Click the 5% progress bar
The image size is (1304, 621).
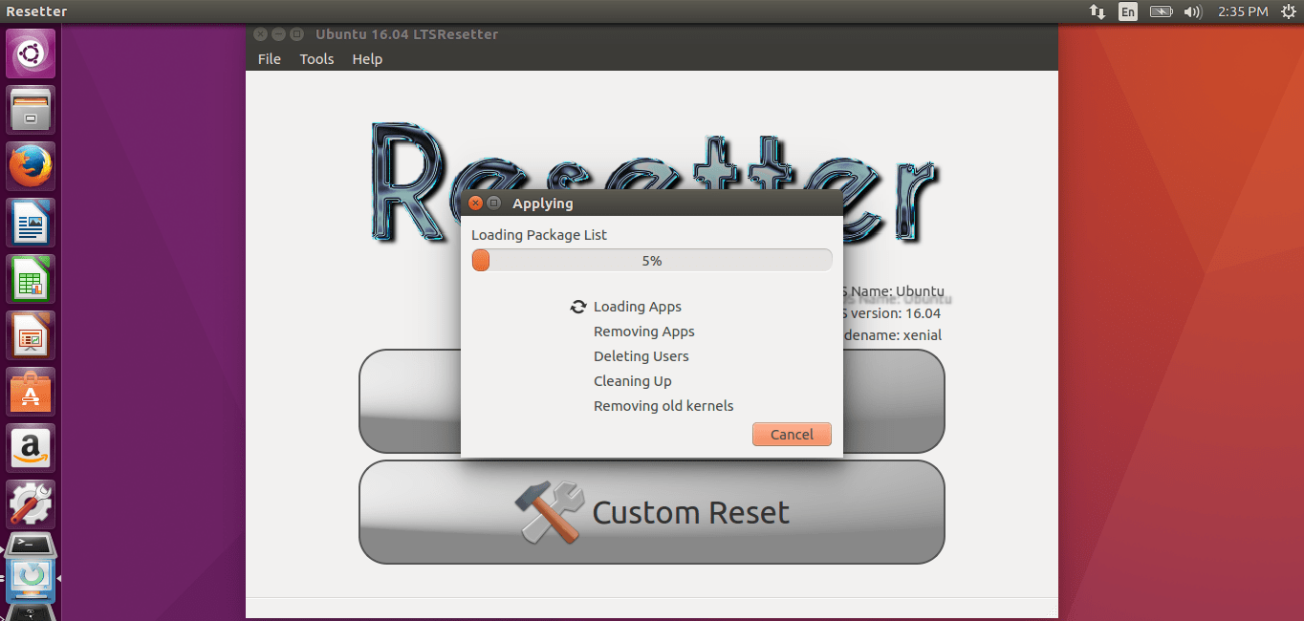coord(651,259)
